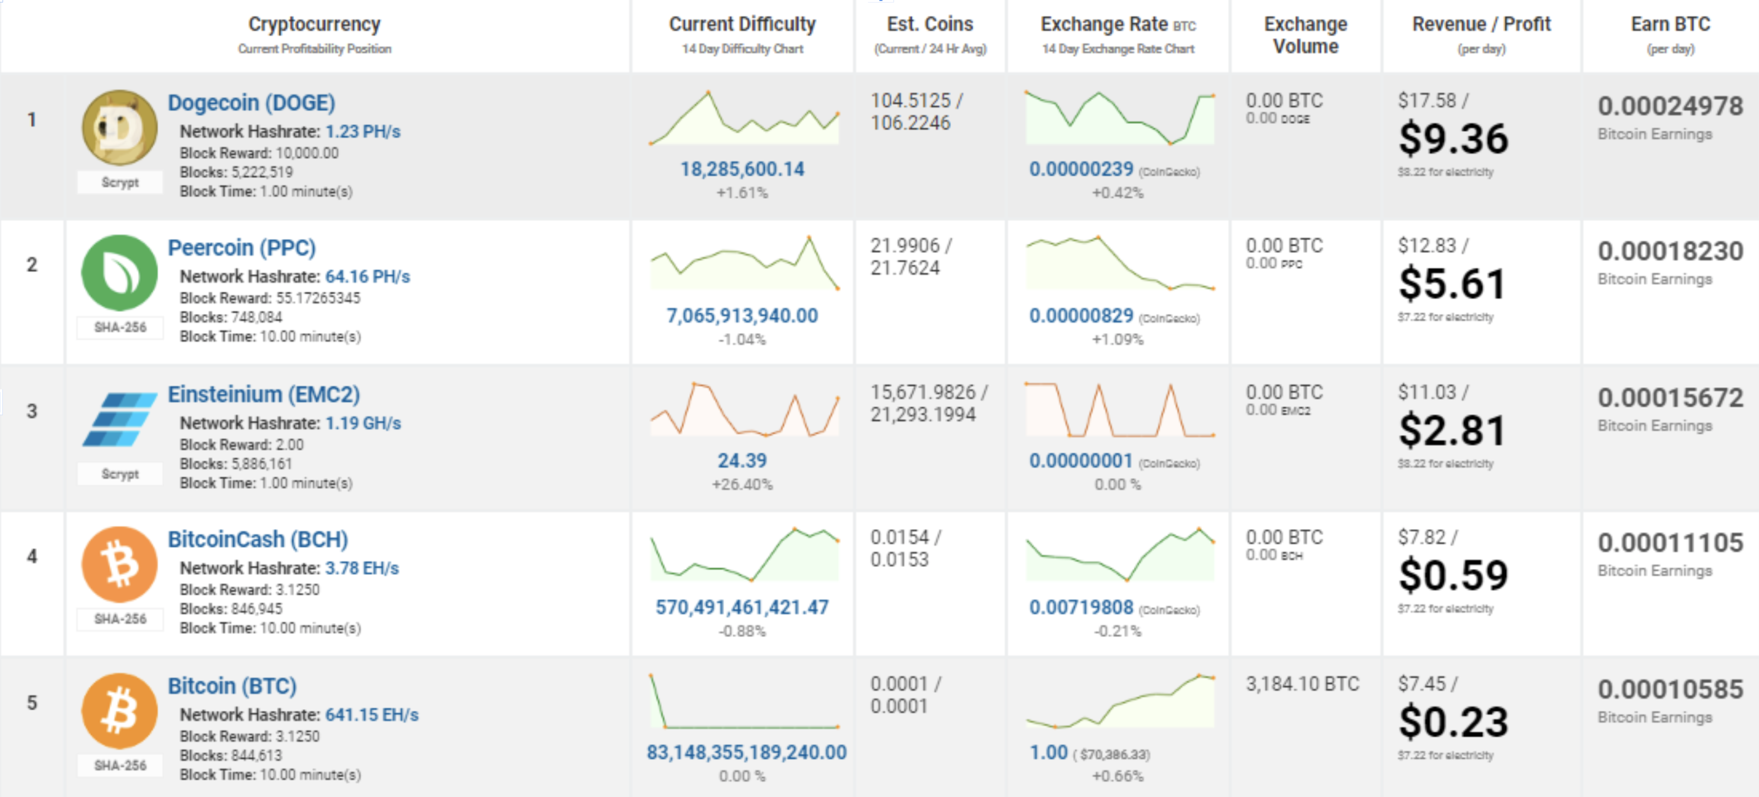
Task: Open the BitcoinCash (BCH) link
Action: click(x=258, y=539)
